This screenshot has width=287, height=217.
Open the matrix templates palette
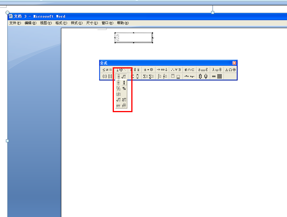[x=217, y=77]
